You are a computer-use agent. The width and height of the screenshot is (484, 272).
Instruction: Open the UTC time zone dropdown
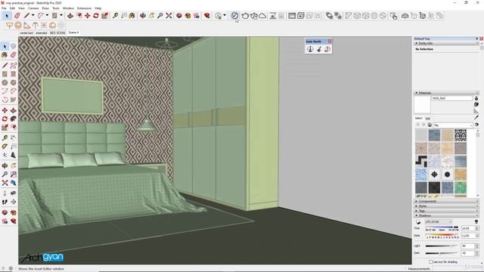tap(439, 221)
